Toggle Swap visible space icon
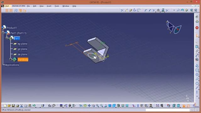This screenshot has height=113, width=201. (x=127, y=106)
